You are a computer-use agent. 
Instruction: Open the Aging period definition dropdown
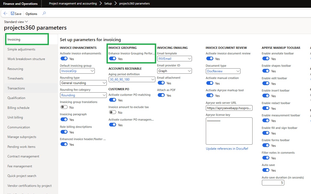click(x=153, y=80)
